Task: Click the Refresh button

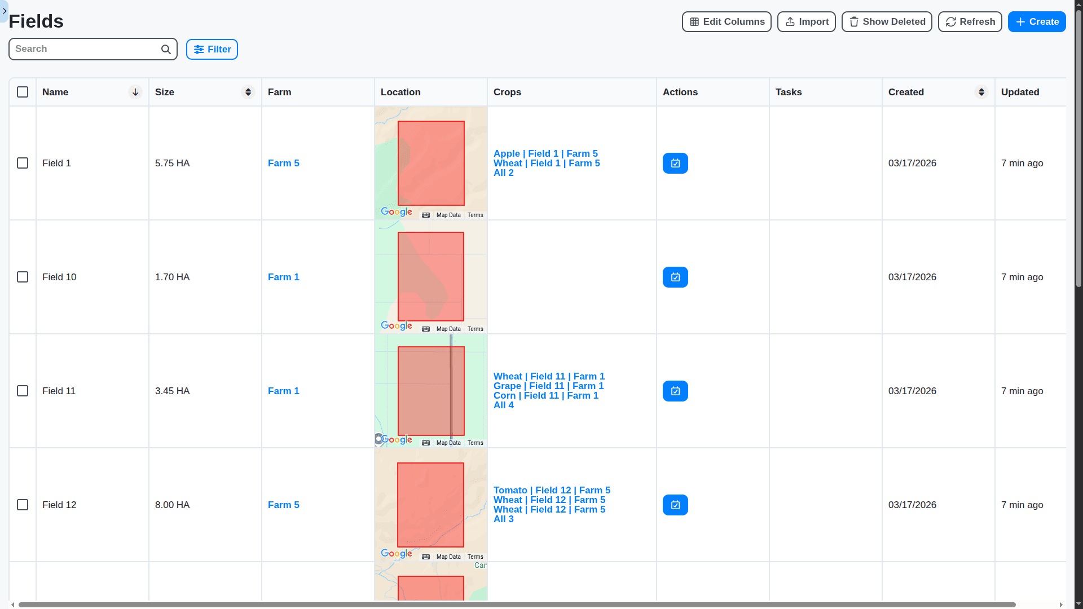Action: [970, 22]
